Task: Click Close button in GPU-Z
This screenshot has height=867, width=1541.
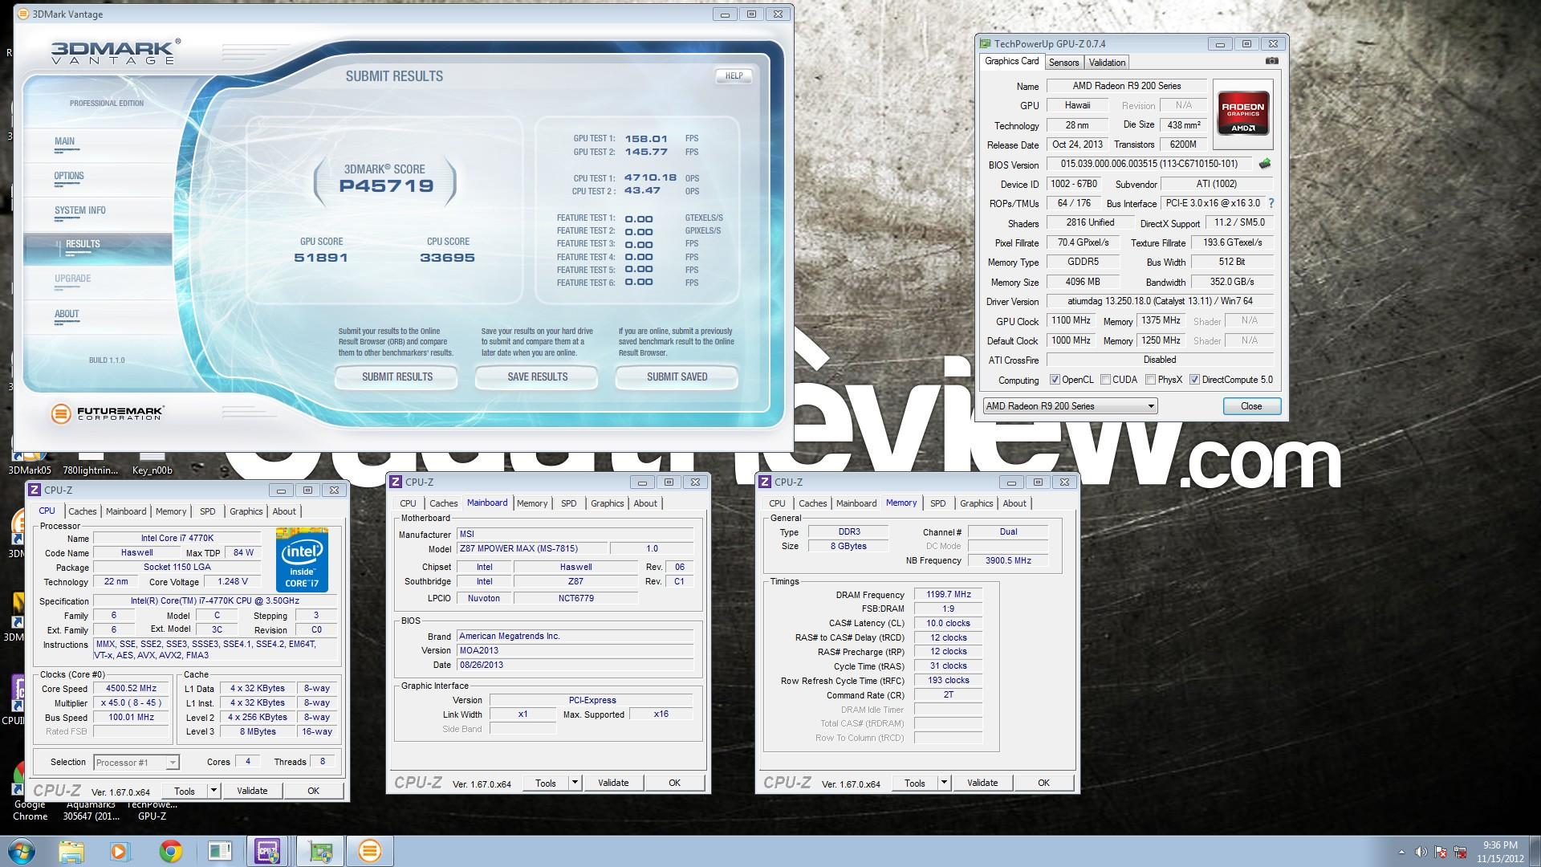Action: [1251, 406]
